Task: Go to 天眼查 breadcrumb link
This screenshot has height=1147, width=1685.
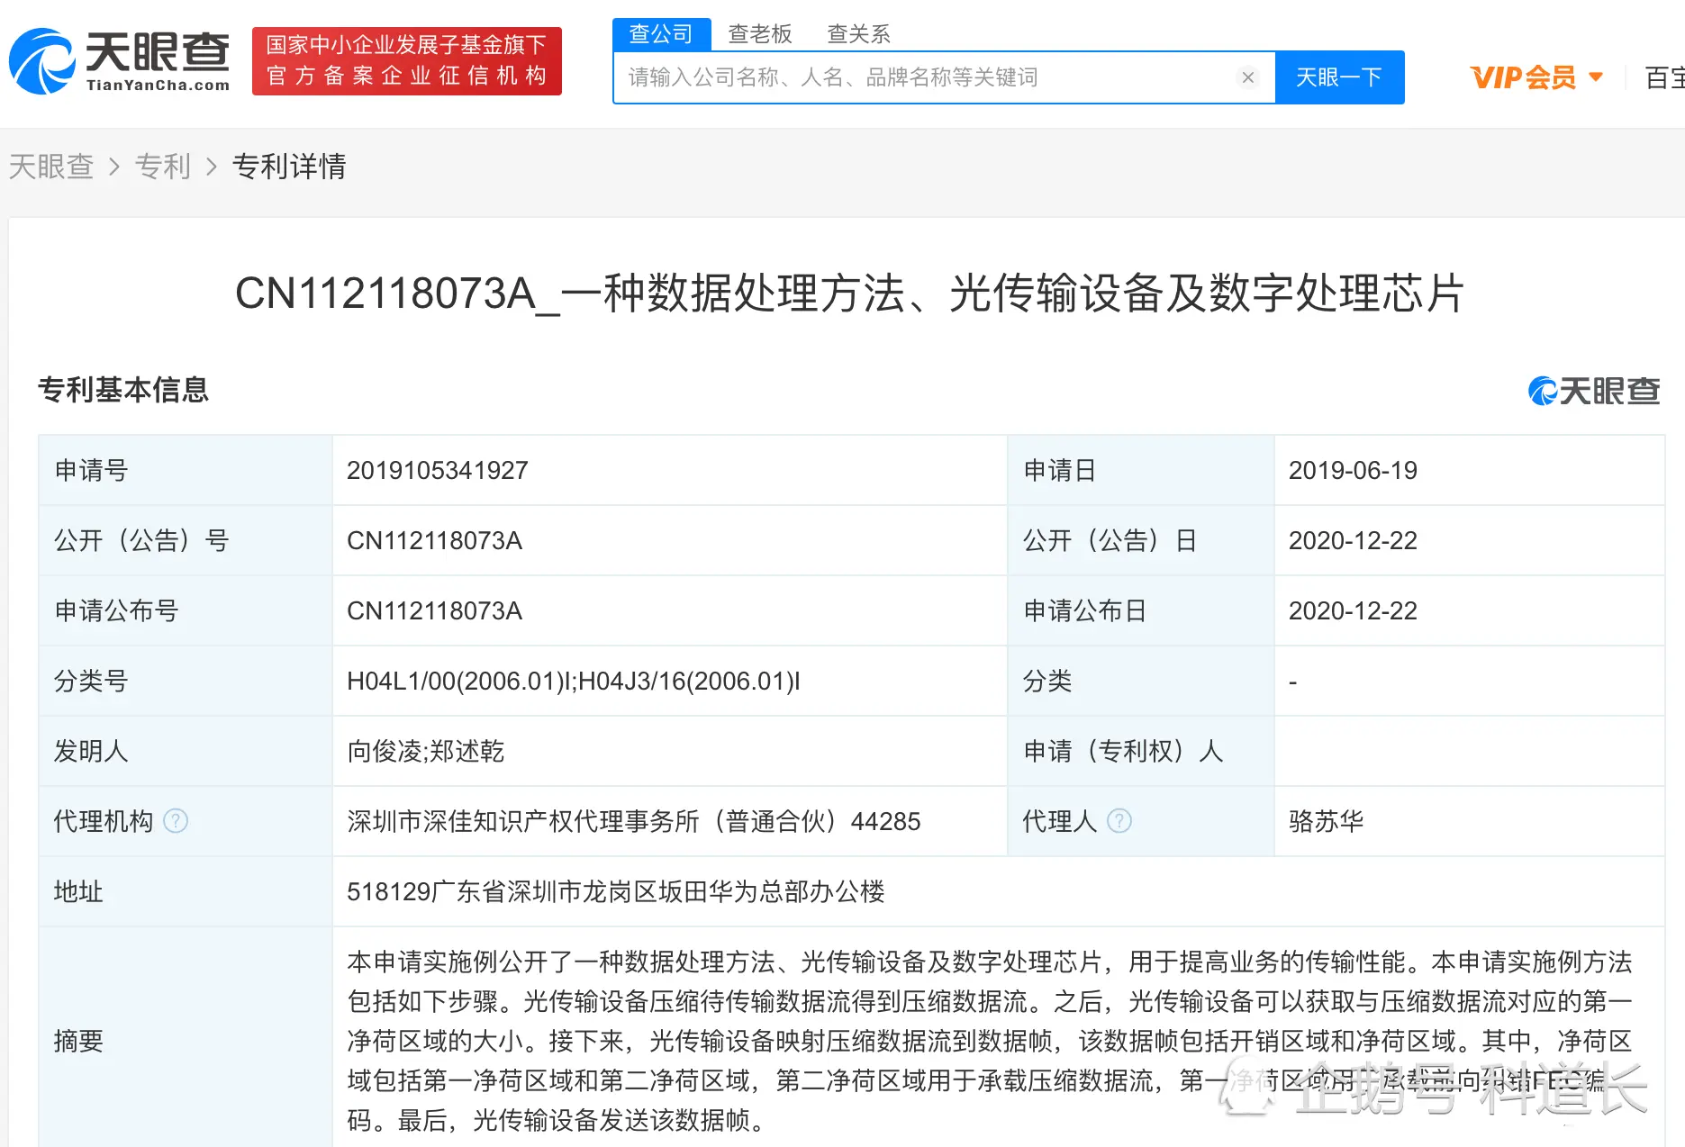Action: point(51,167)
